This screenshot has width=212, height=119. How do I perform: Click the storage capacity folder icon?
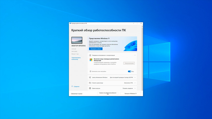(x=90, y=83)
